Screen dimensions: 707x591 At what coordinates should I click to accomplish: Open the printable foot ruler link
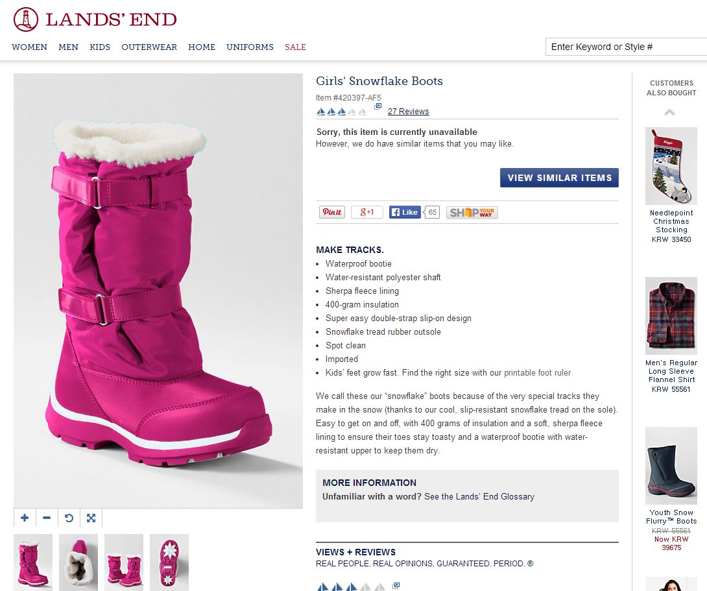pyautogui.click(x=537, y=373)
